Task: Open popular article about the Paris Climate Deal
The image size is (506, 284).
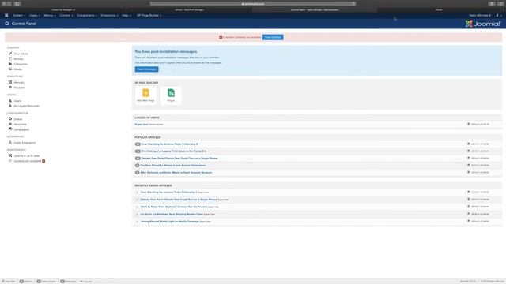Action: [x=179, y=159]
